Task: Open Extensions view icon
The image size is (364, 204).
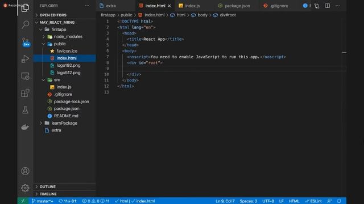Action: click(x=25, y=93)
